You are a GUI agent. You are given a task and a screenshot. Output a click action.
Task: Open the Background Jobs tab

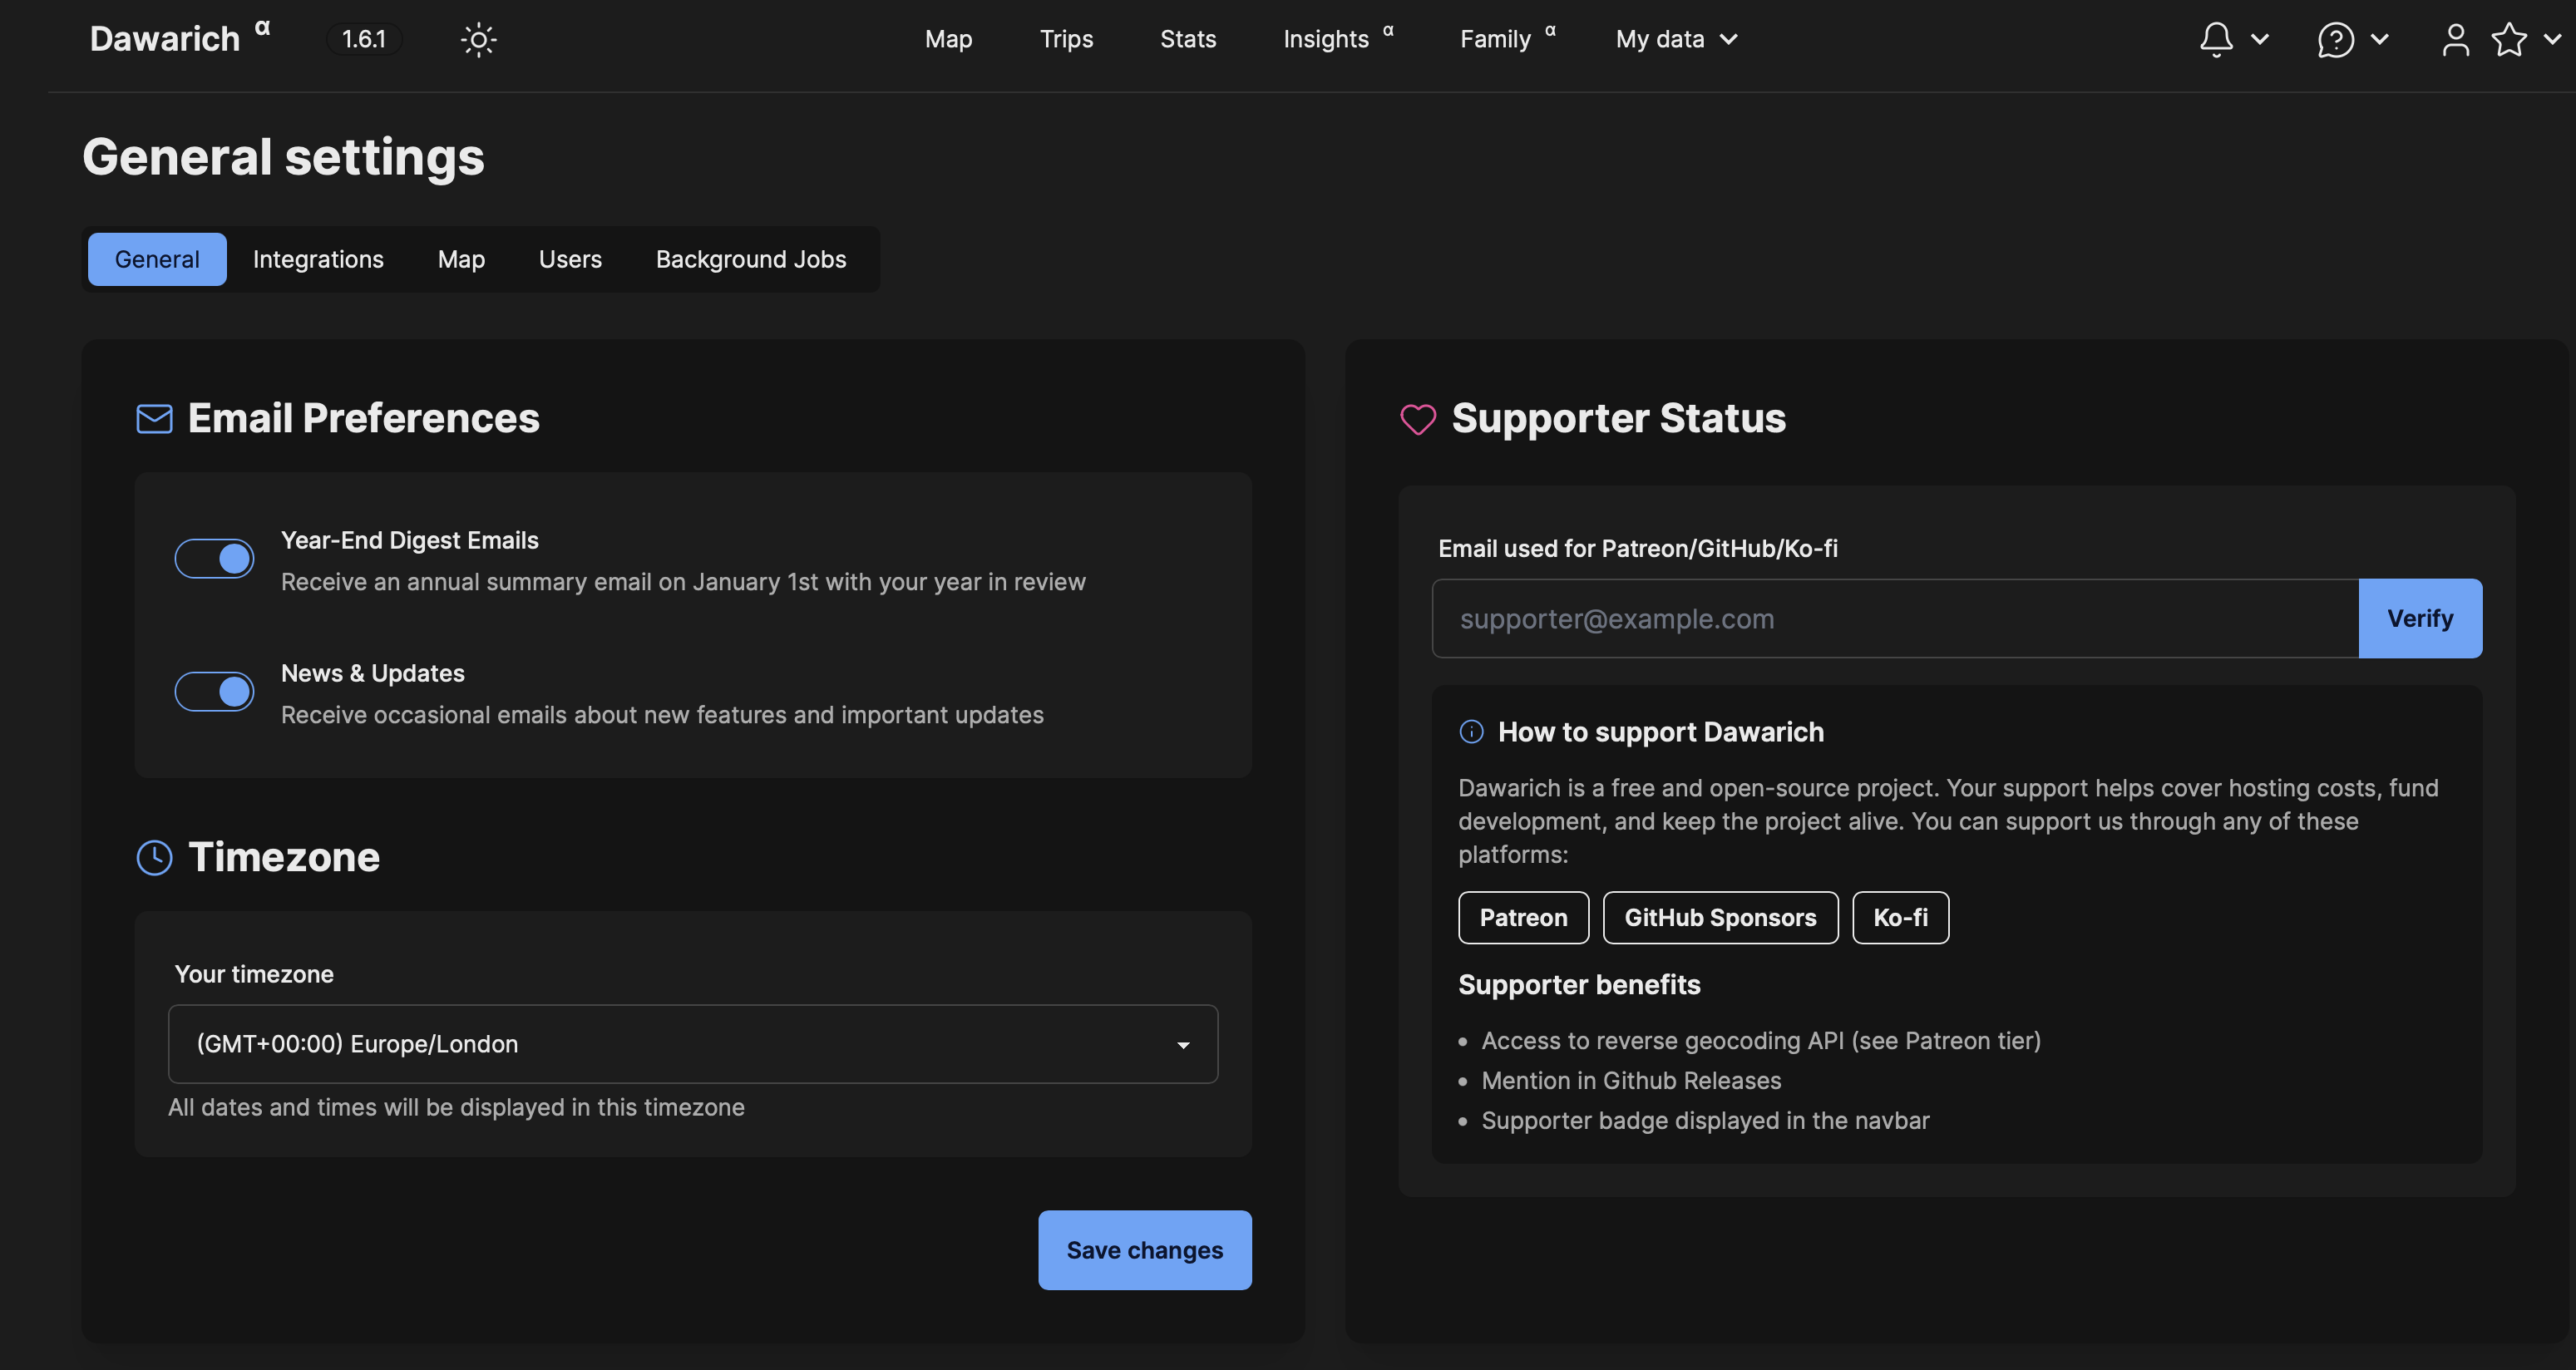tap(750, 260)
